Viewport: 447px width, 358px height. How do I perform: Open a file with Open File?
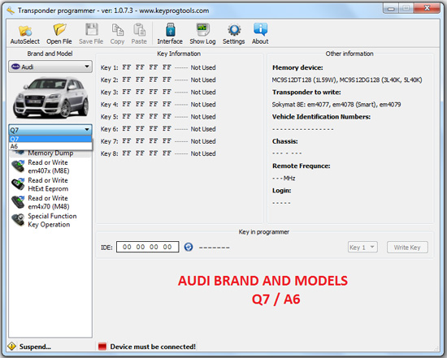(59, 34)
